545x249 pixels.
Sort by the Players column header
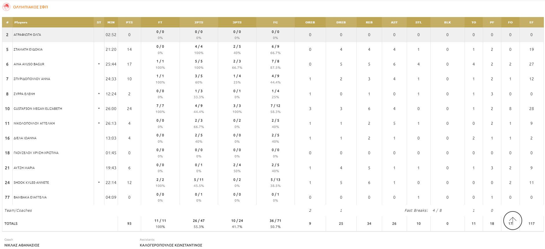(21, 22)
